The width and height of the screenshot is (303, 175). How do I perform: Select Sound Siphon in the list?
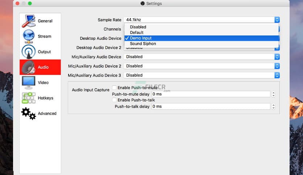point(143,44)
